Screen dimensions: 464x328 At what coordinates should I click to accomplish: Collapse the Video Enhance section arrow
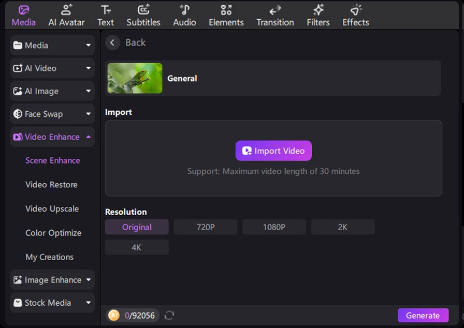88,137
